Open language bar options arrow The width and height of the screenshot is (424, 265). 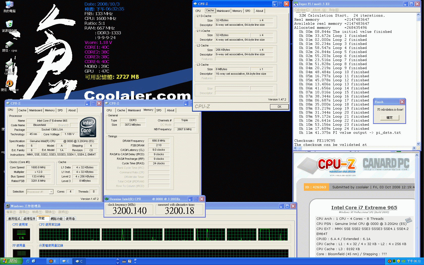click(x=135, y=262)
